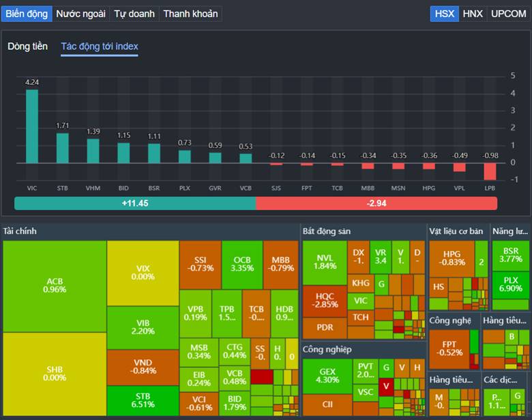Open the SSI -0.73% tile
This screenshot has width=532, height=420.
[200, 265]
